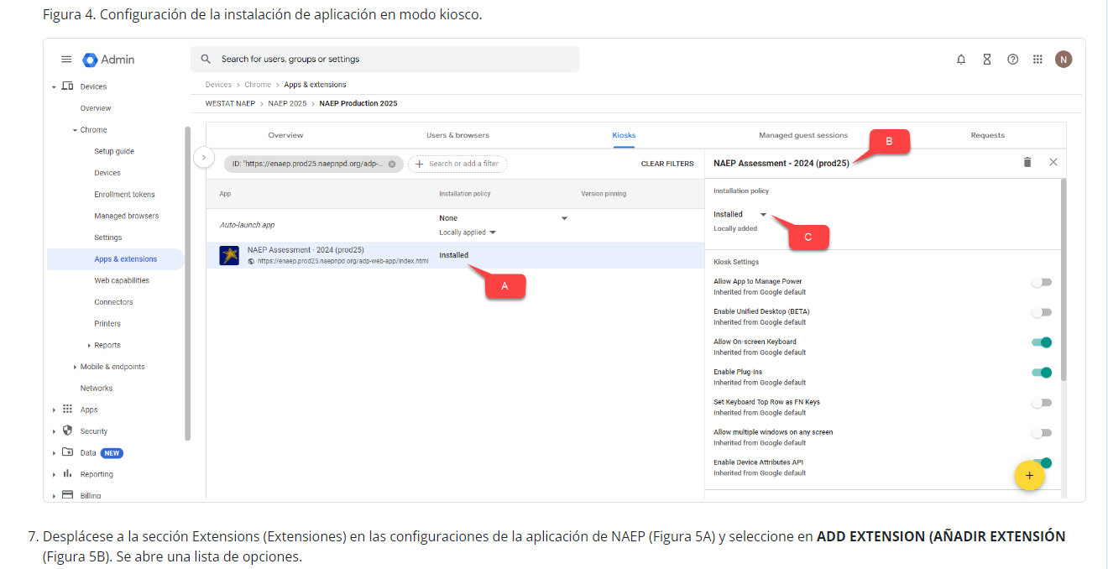Click Chrome breadcrumb link

[x=258, y=85]
